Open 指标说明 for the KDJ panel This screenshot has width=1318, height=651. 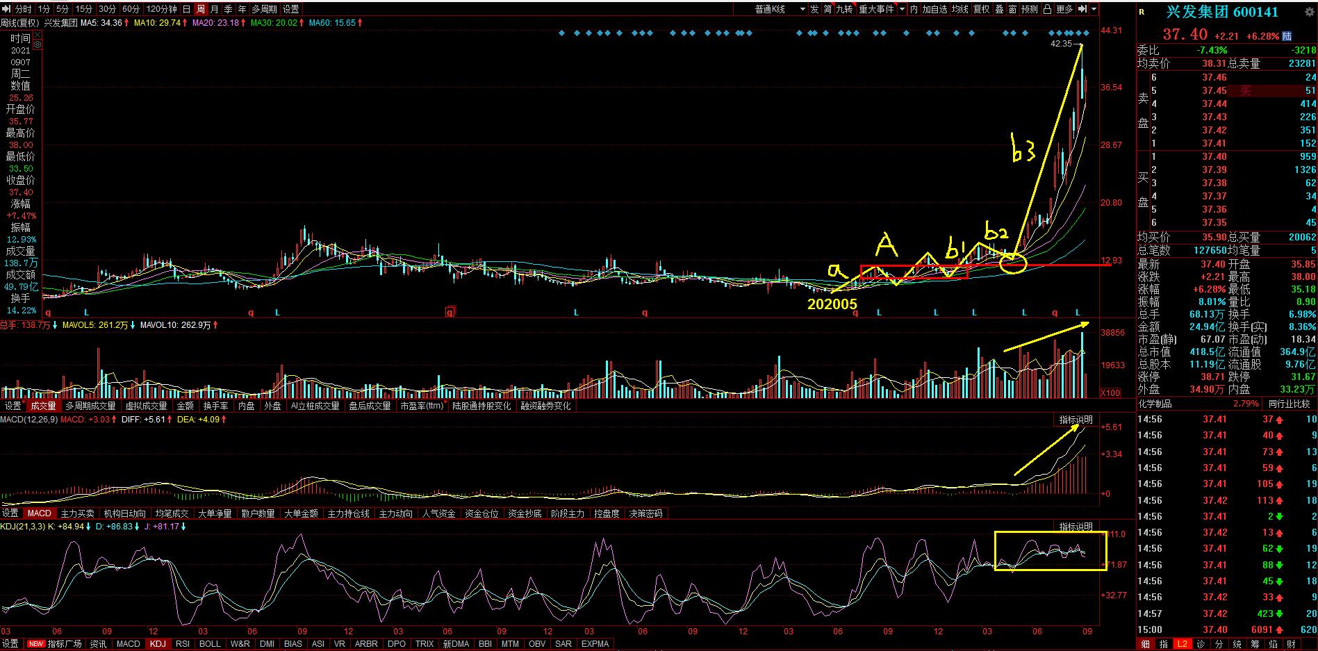point(1076,527)
